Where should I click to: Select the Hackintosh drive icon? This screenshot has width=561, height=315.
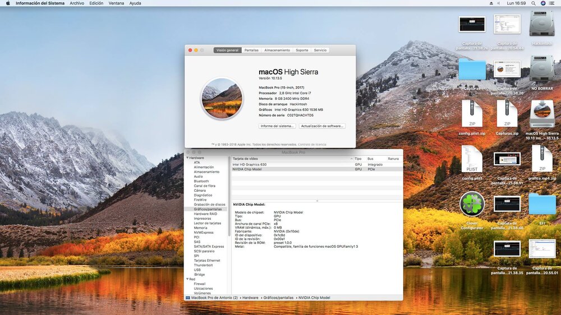coord(542,25)
